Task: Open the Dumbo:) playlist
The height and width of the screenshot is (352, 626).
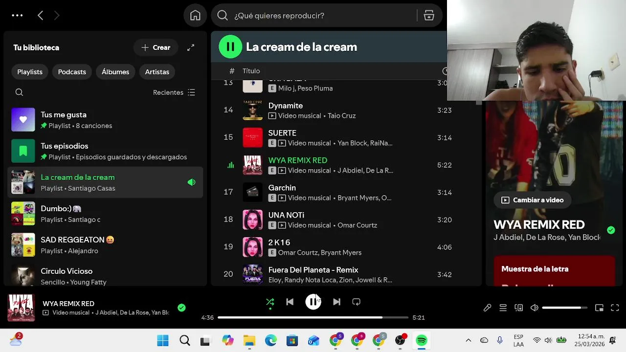Action: pyautogui.click(x=105, y=214)
